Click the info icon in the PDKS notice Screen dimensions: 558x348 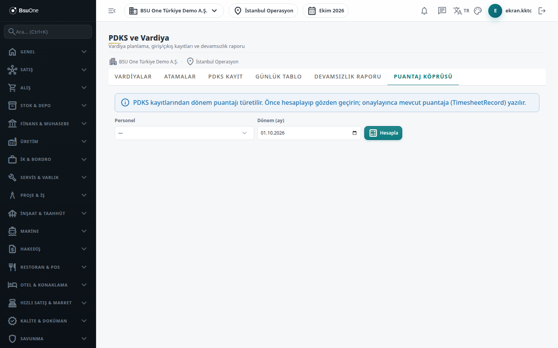(125, 102)
